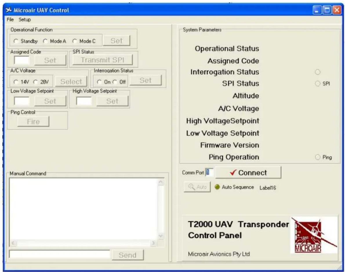The height and width of the screenshot is (272, 345).
Task: Click the Comm Port number field
Action: [x=209, y=172]
